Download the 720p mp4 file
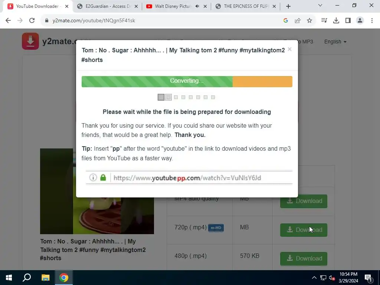380x285 pixels. 304,230
